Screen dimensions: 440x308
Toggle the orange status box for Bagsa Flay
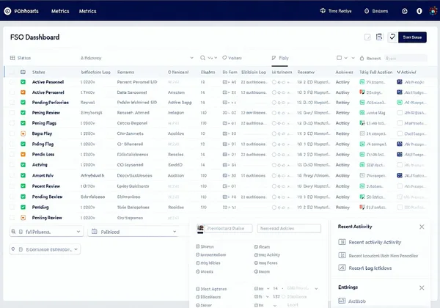(x=23, y=133)
